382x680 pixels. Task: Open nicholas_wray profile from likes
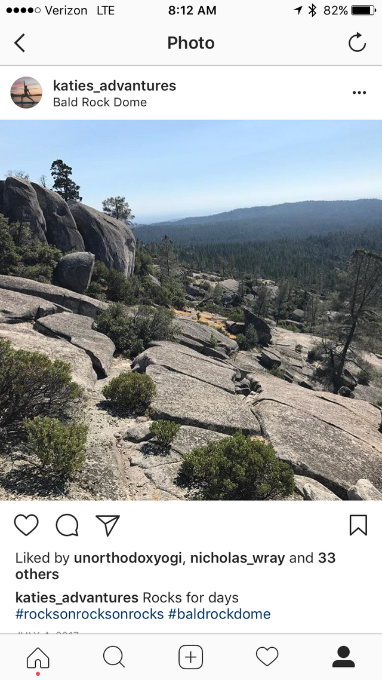coord(238,558)
